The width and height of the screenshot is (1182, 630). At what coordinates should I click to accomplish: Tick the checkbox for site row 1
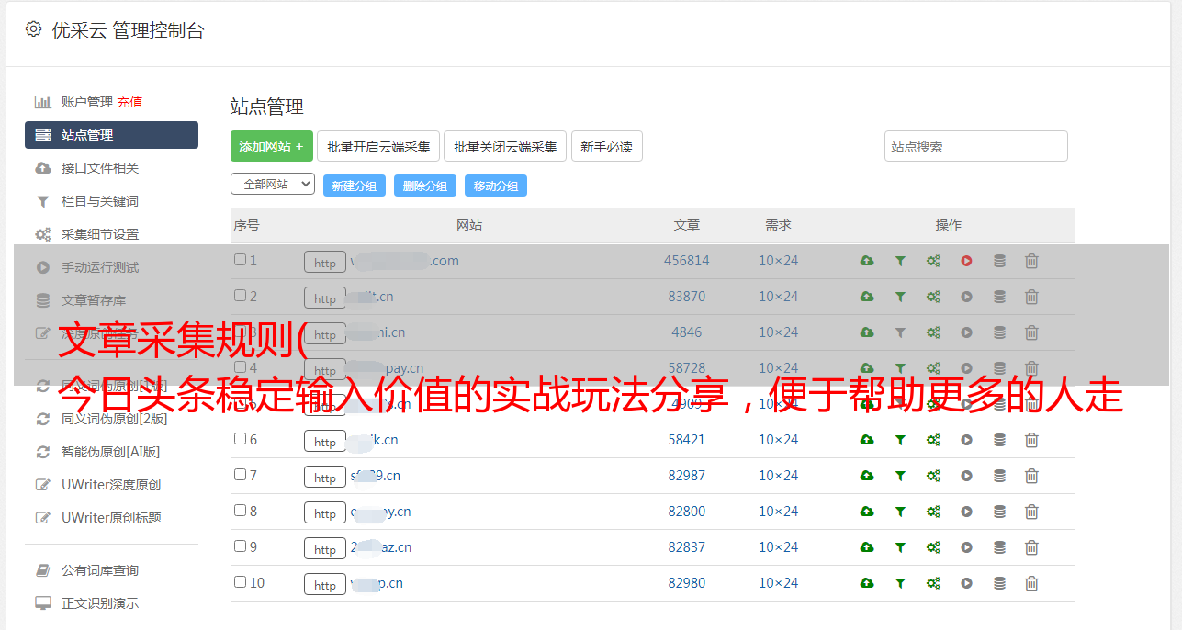[240, 260]
